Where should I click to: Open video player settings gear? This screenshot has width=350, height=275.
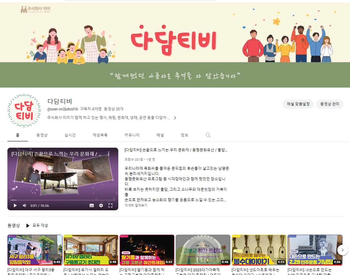click(x=101, y=206)
